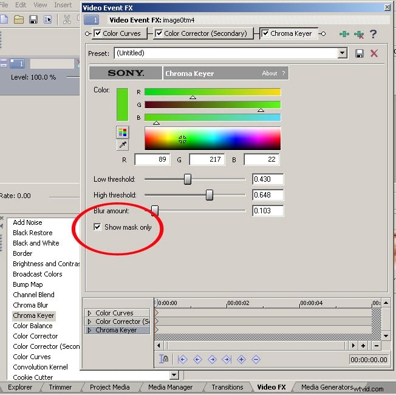Click the create keyframe plus icon

coord(241,359)
